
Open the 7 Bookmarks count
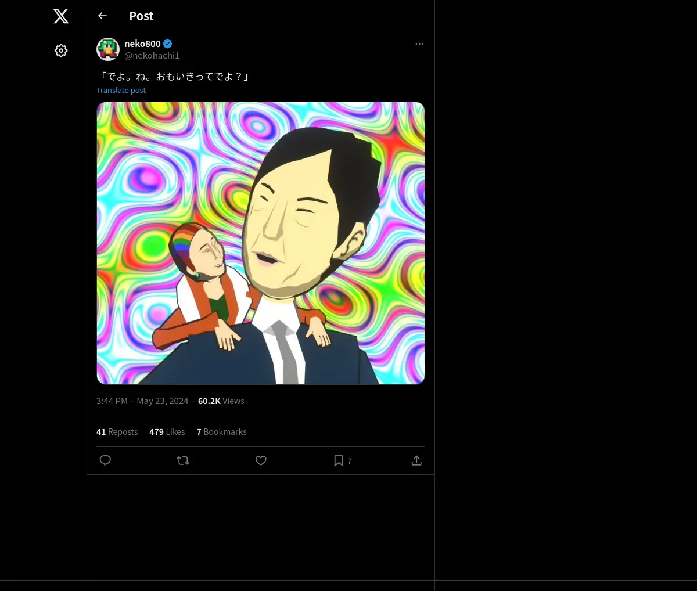click(221, 431)
